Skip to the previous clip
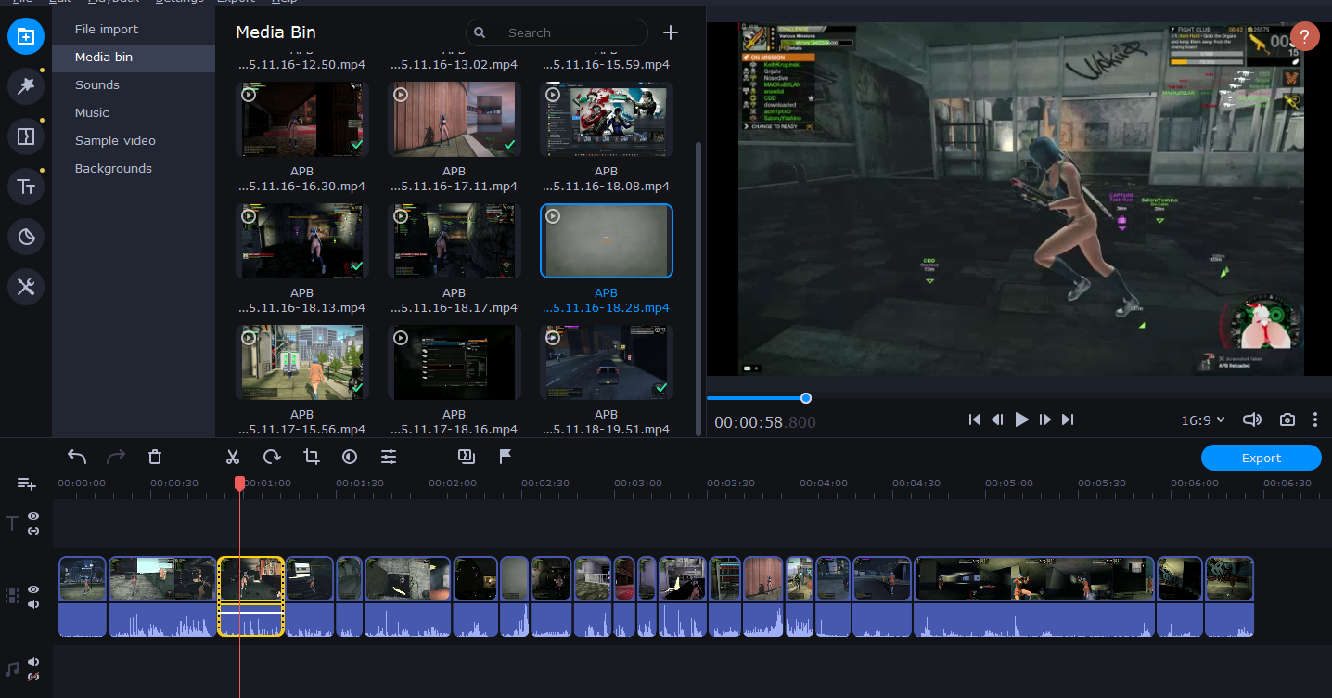 coord(975,420)
